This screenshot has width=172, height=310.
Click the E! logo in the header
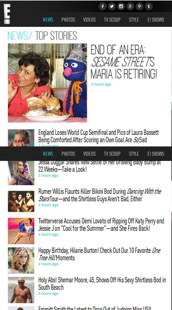(x=7, y=14)
